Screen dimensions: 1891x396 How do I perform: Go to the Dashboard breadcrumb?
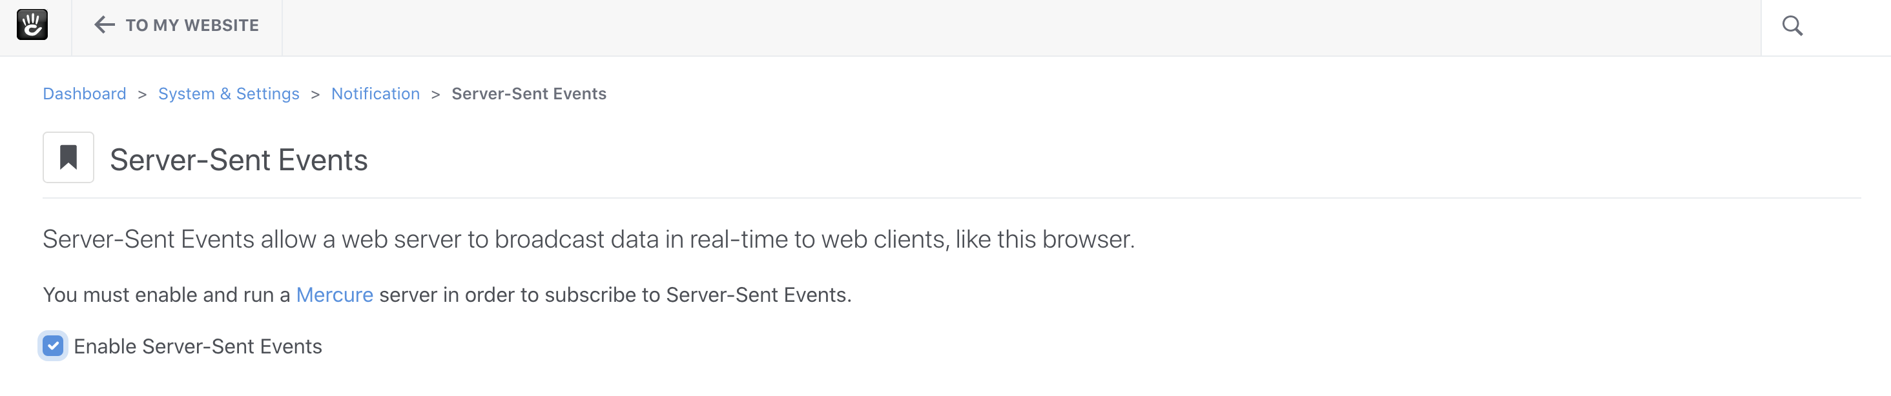point(85,94)
